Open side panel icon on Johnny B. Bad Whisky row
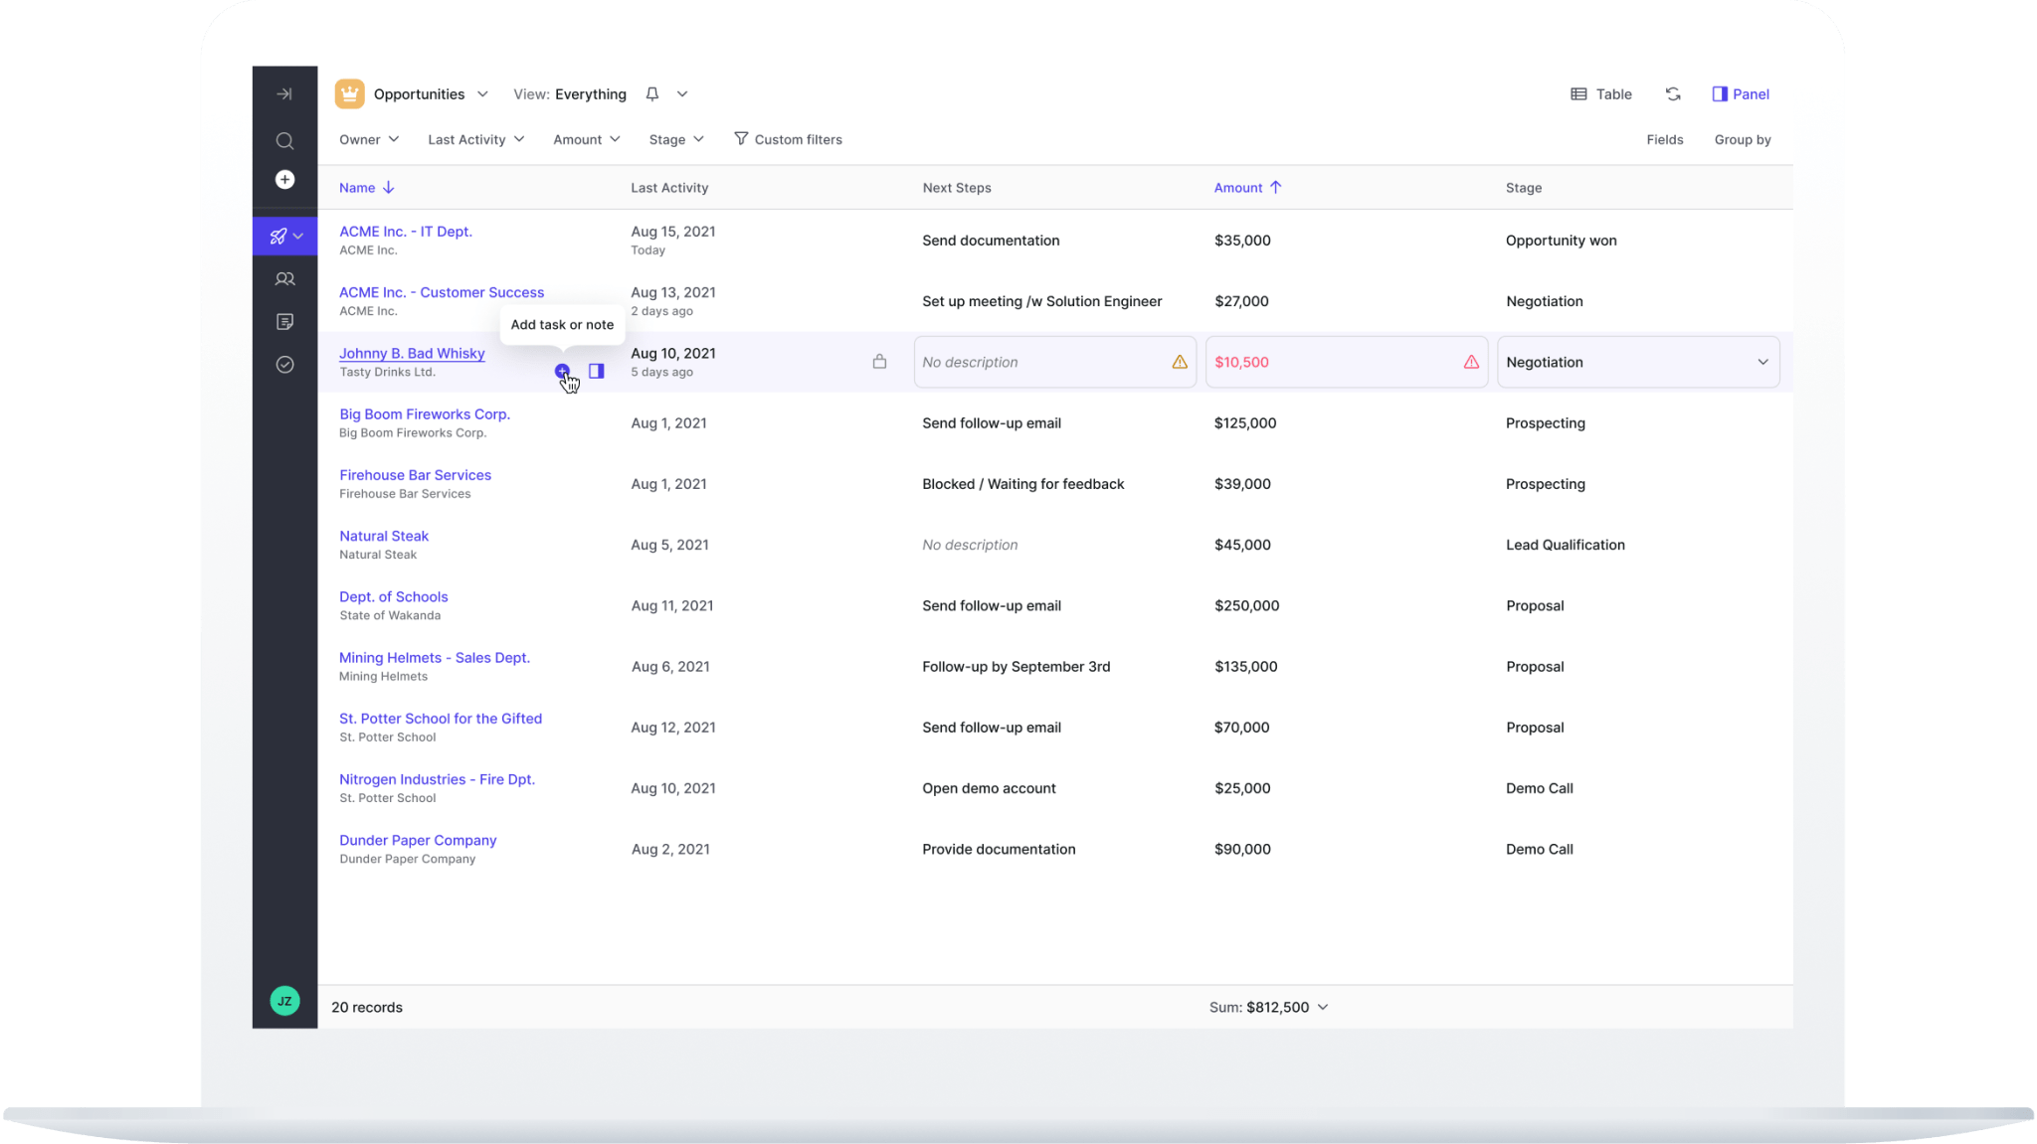Image resolution: width=2037 pixels, height=1144 pixels. pos(596,371)
